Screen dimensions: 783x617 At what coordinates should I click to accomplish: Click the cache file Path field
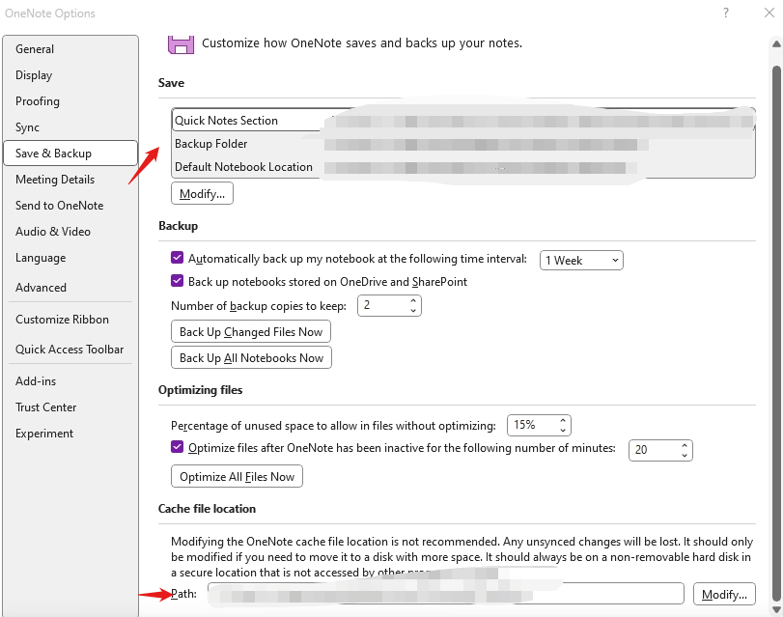click(x=446, y=594)
